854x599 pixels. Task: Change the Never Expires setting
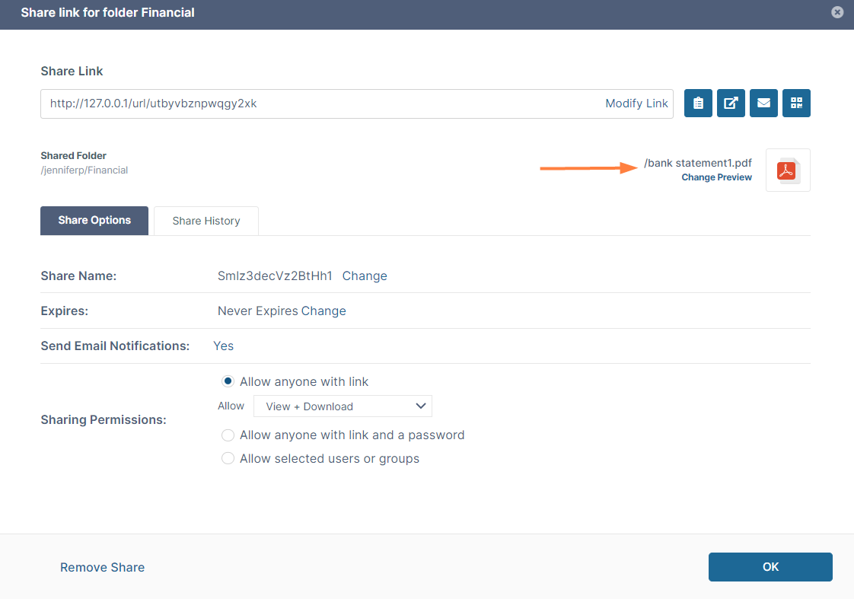pyautogui.click(x=323, y=311)
